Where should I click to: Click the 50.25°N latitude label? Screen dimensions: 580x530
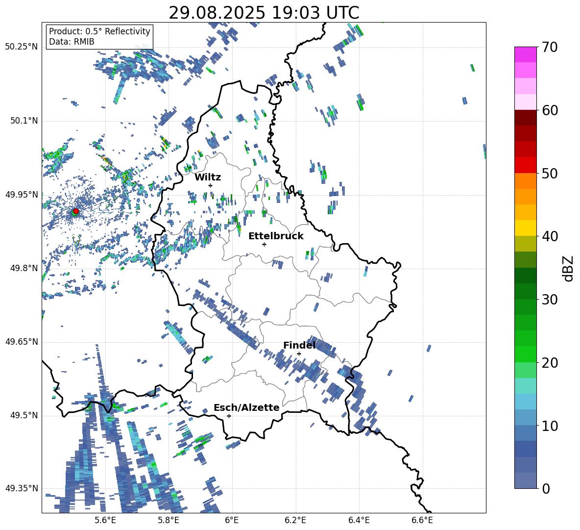22,47
